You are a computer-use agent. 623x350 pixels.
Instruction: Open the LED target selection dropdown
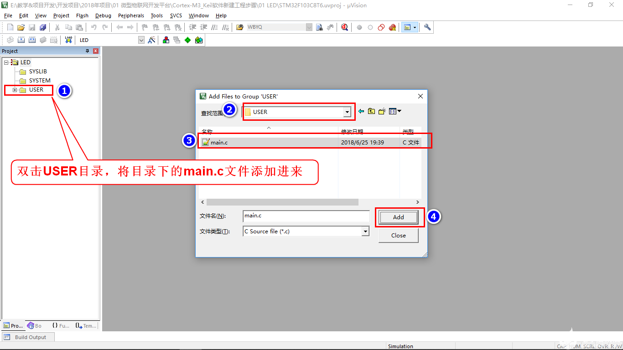141,40
